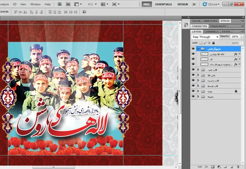Image resolution: width=246 pixels, height=169 pixels.
Task: Toggle visibility of the first text layer
Action: pyautogui.click(x=193, y=54)
